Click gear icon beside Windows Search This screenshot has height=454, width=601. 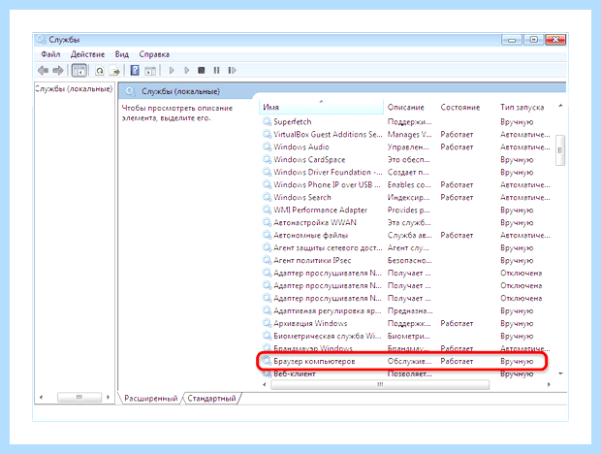[x=267, y=197]
